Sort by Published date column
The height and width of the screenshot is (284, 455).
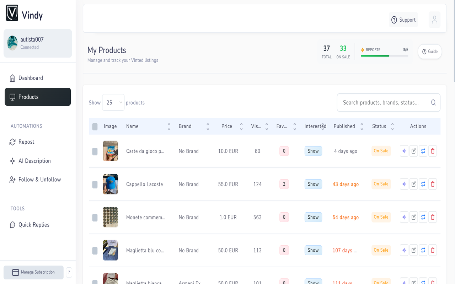click(362, 126)
